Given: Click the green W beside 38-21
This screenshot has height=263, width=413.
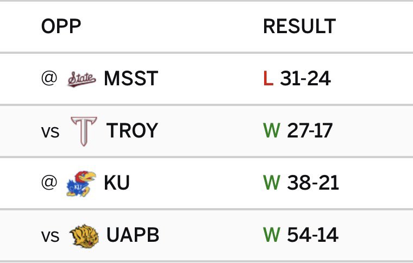Looking at the screenshot, I should pyautogui.click(x=272, y=183).
